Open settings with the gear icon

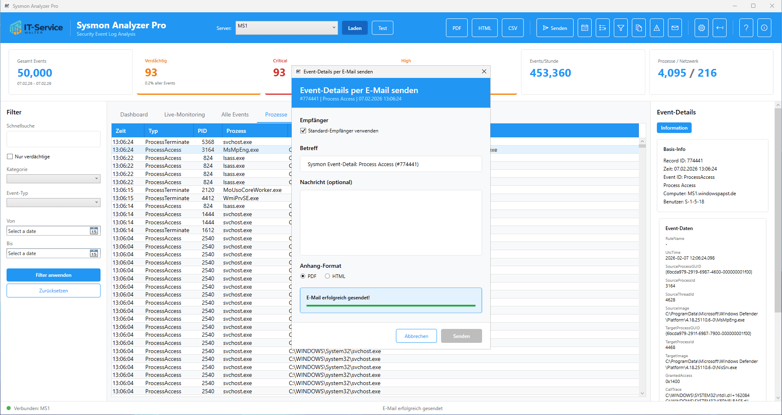click(x=701, y=28)
